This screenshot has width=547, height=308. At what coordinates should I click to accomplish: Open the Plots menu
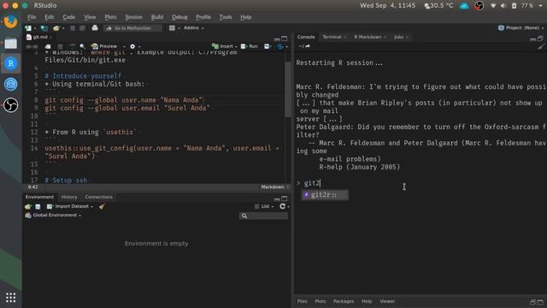110,17
